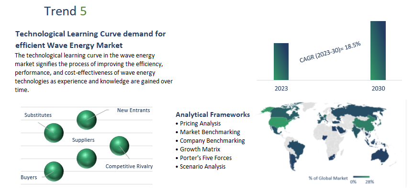This screenshot has height=194, width=414.
Task: Click the sphere linked to Competitive Rivalry
Action: (x=119, y=146)
